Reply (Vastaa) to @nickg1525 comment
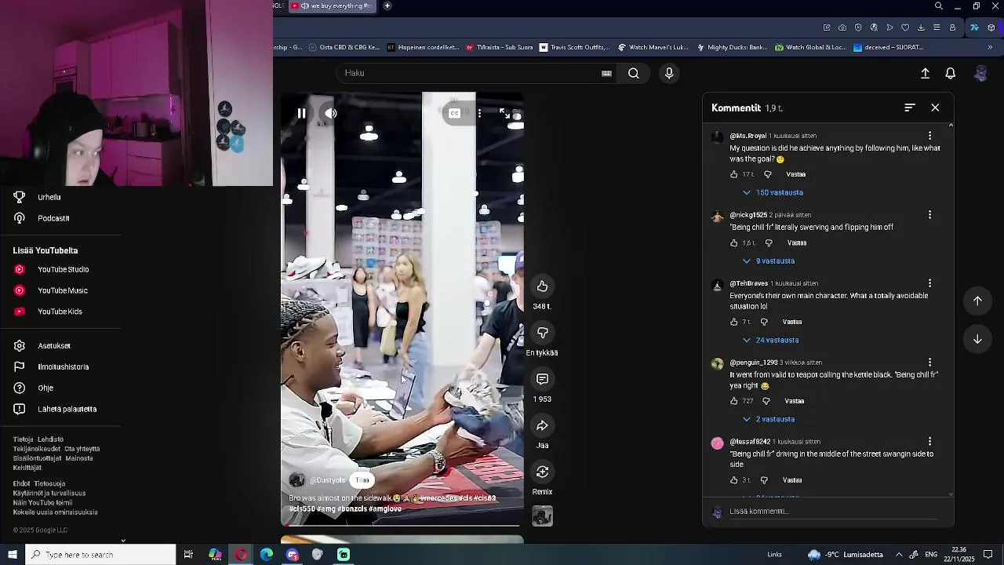The height and width of the screenshot is (565, 1004). [796, 243]
